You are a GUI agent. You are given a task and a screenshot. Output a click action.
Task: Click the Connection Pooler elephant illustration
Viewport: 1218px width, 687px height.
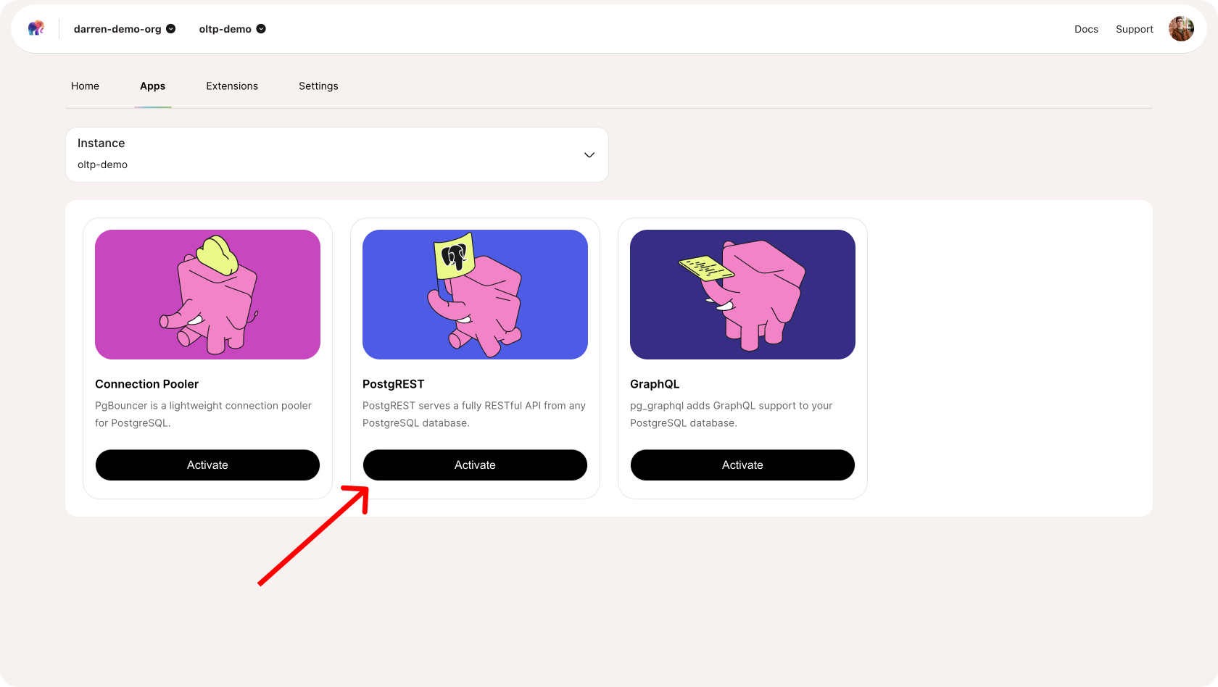click(207, 294)
